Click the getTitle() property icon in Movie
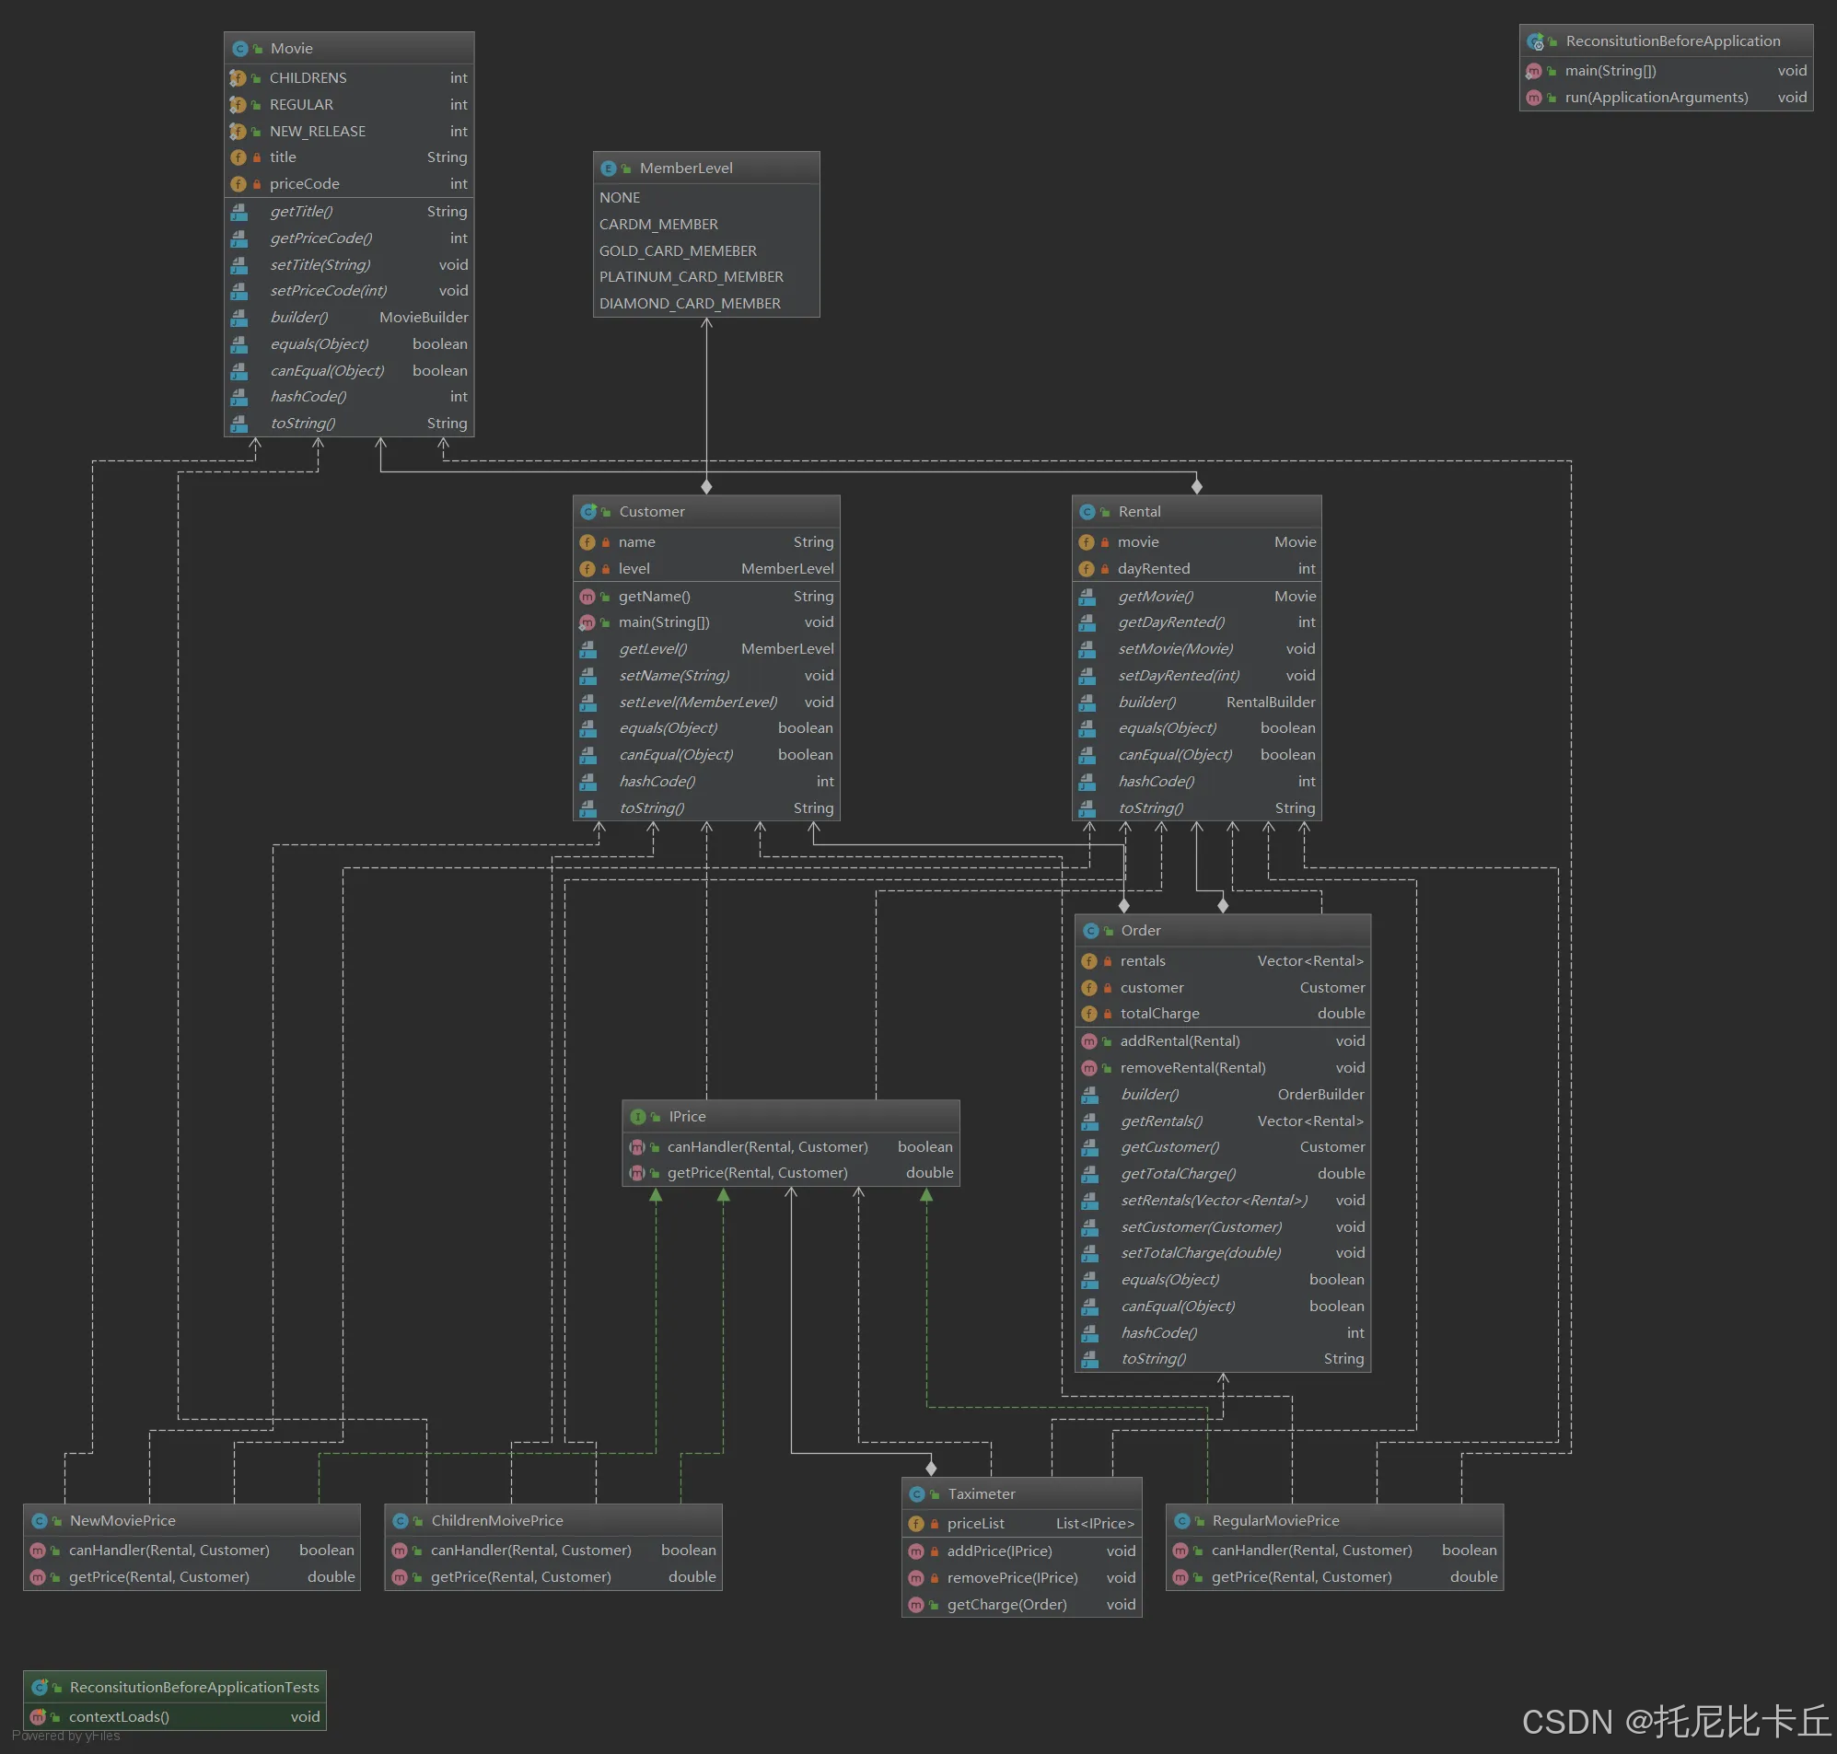This screenshot has width=1837, height=1754. [239, 213]
